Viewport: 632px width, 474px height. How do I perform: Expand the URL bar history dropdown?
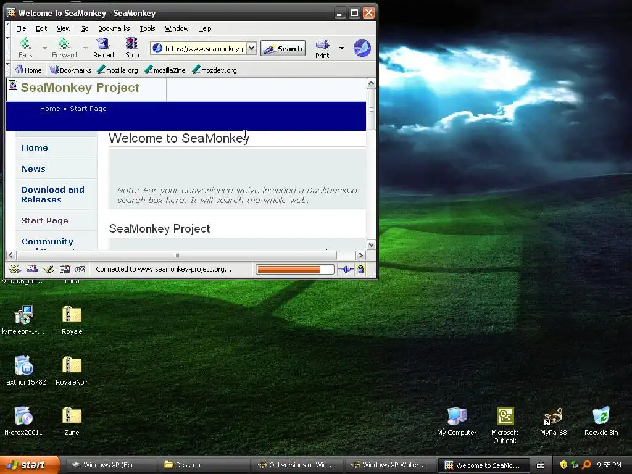[x=251, y=48]
